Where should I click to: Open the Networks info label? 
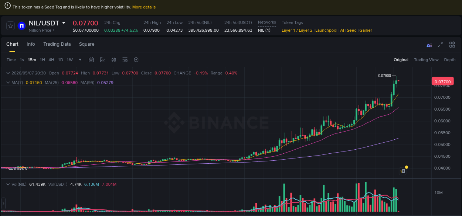pyautogui.click(x=267, y=22)
